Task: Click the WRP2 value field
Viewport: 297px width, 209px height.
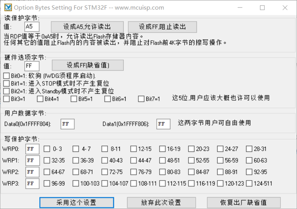Action: coord(32,172)
